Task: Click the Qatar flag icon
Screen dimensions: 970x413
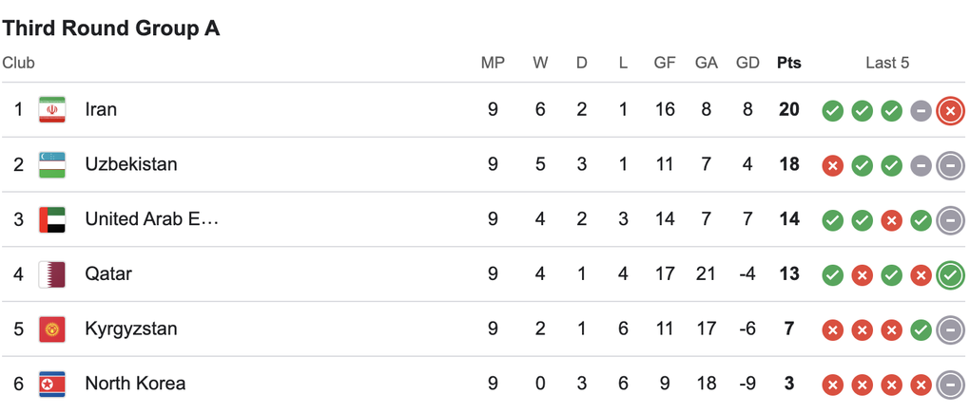Action: (x=52, y=274)
